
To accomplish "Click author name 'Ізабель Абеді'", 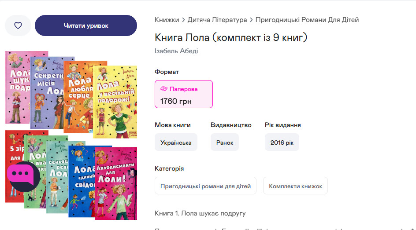I will click(176, 51).
